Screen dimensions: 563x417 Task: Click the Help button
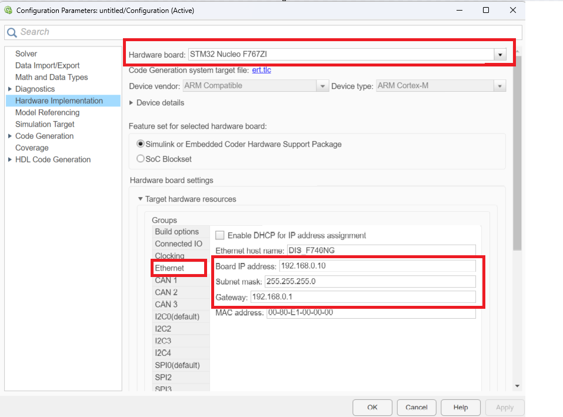pyautogui.click(x=460, y=407)
